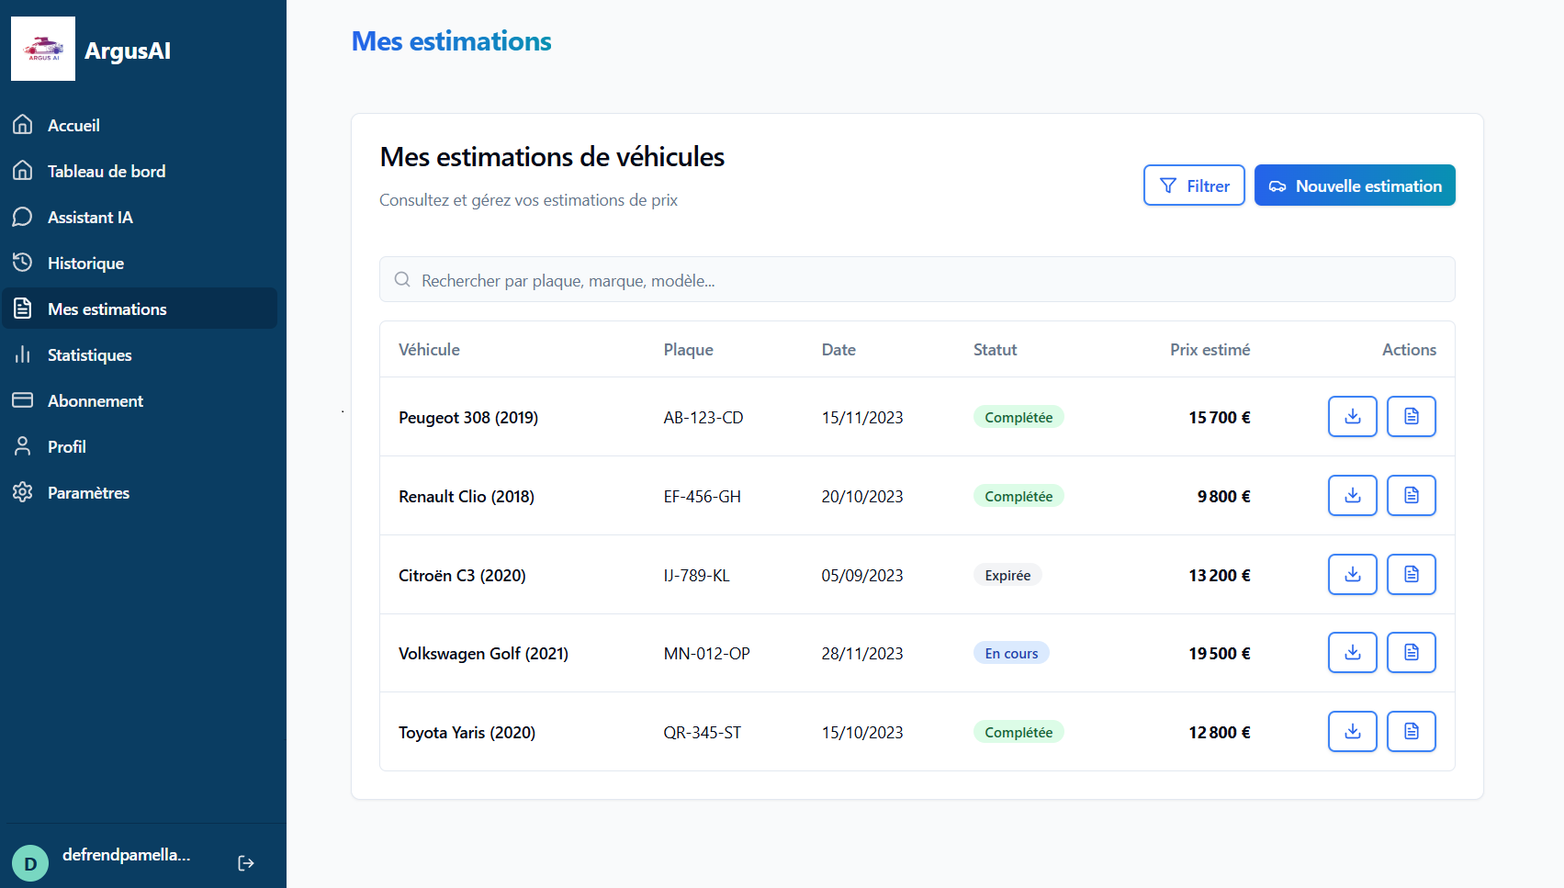Download the Volkswagen Golf estimation
Image resolution: width=1564 pixels, height=888 pixels.
(1353, 652)
